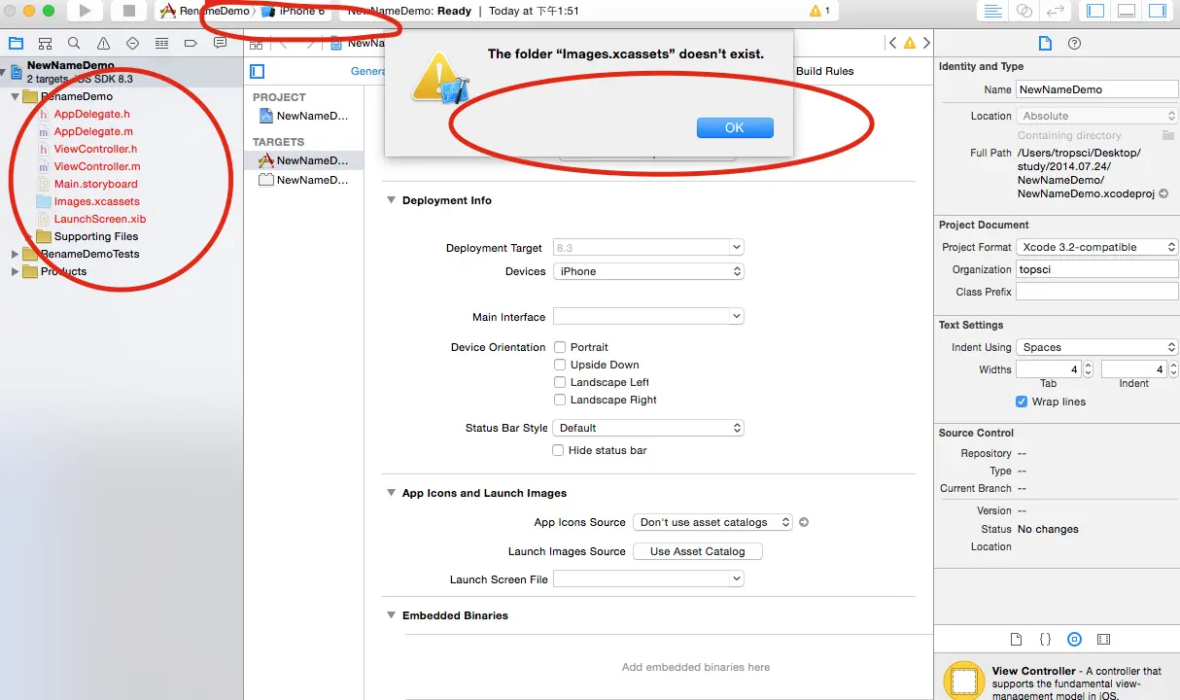
Task: Open the Media library
Action: [x=1103, y=640]
